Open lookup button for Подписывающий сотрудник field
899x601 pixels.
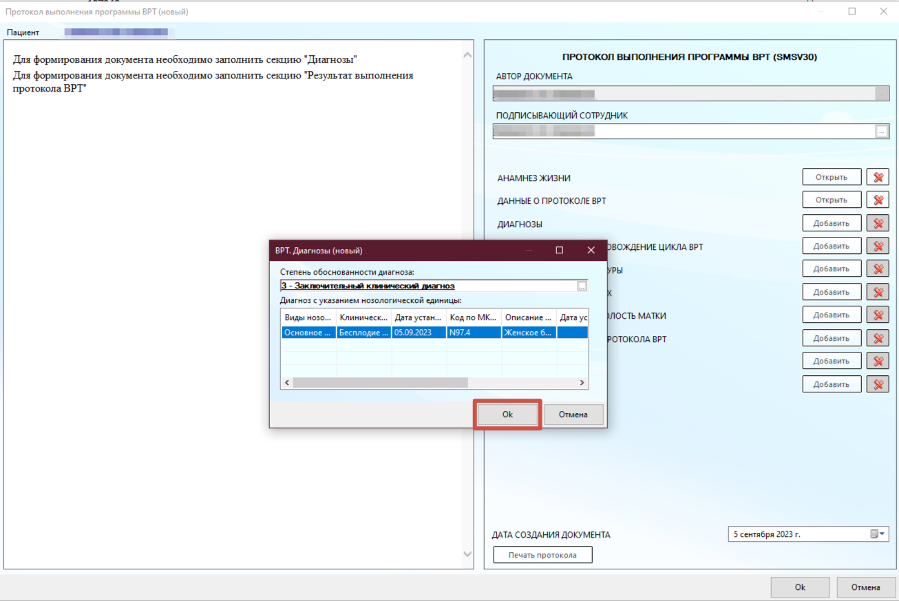click(882, 131)
